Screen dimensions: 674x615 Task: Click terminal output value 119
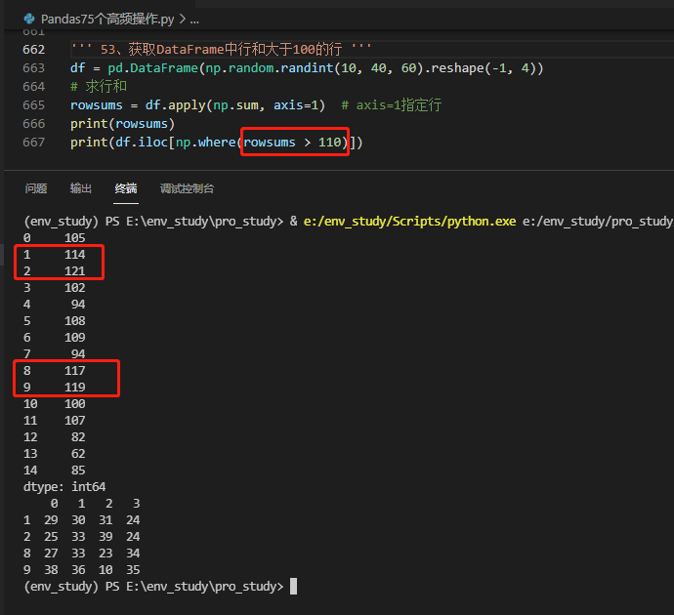coord(75,388)
